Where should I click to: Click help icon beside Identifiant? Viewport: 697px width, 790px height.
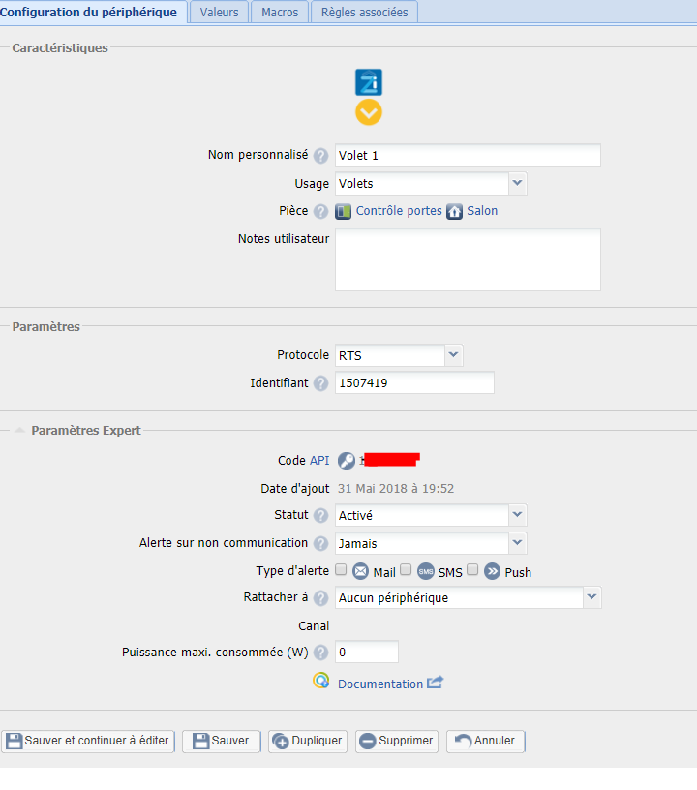320,383
